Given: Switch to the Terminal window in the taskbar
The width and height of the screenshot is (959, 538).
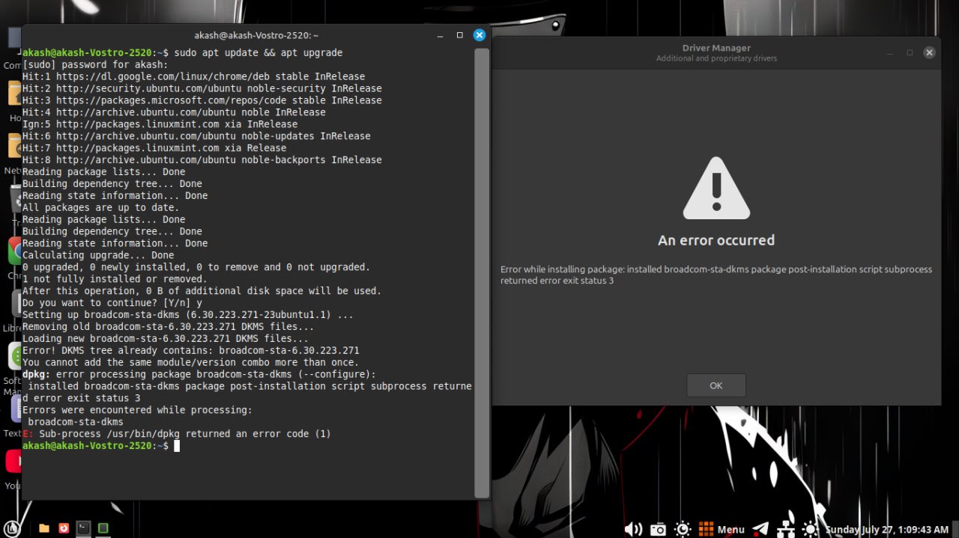Looking at the screenshot, I should (x=84, y=528).
